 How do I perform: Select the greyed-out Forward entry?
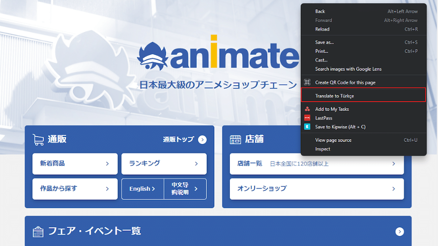(x=364, y=20)
